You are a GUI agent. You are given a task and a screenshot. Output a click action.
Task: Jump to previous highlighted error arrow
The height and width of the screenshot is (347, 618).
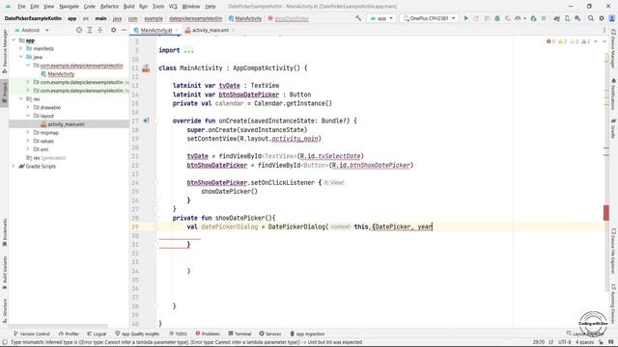tap(596, 41)
